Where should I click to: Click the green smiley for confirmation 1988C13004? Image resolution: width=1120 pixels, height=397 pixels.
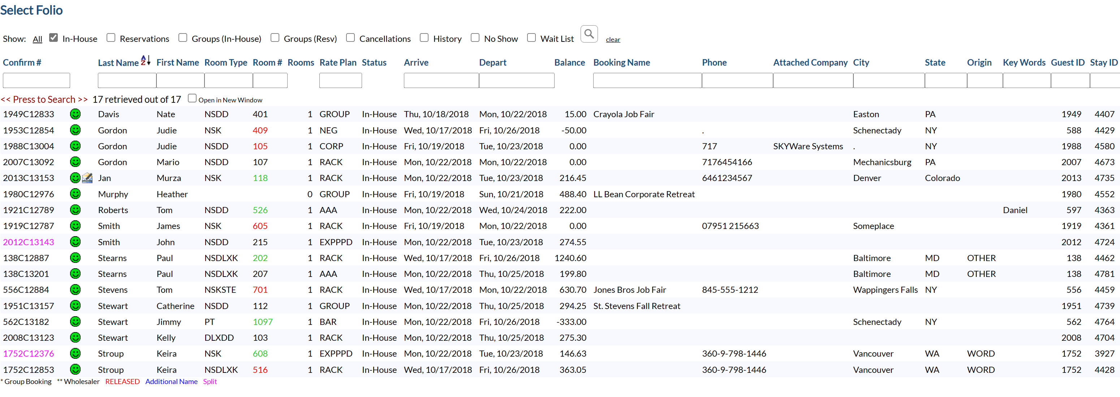(75, 146)
